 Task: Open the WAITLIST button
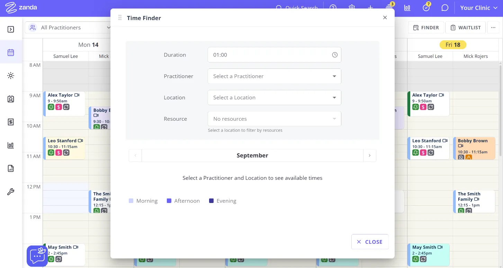click(x=465, y=28)
